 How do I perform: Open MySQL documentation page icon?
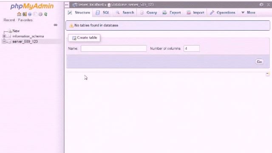[35, 14]
